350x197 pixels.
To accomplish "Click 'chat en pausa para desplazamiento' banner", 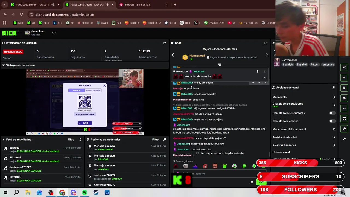I will click(220, 153).
